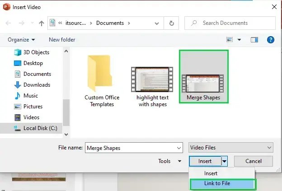The height and width of the screenshot is (191, 282).
Task: Toggle the preview pane
Action: point(254,40)
